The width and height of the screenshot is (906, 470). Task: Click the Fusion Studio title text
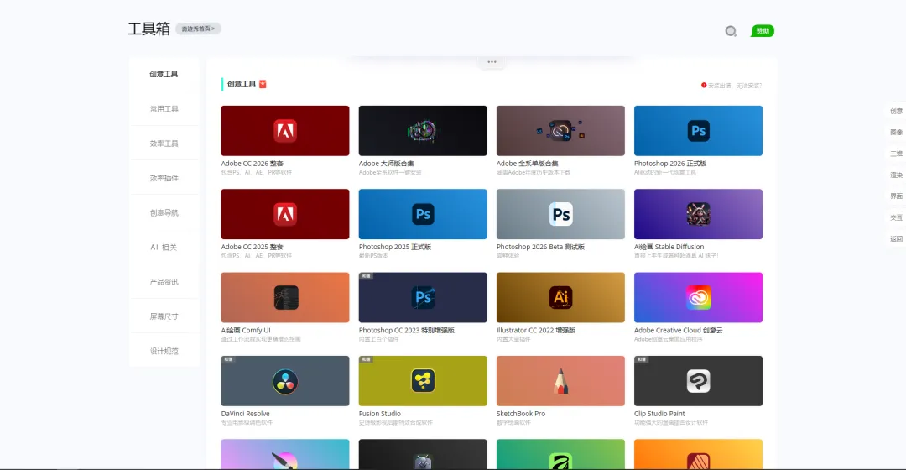coord(380,413)
